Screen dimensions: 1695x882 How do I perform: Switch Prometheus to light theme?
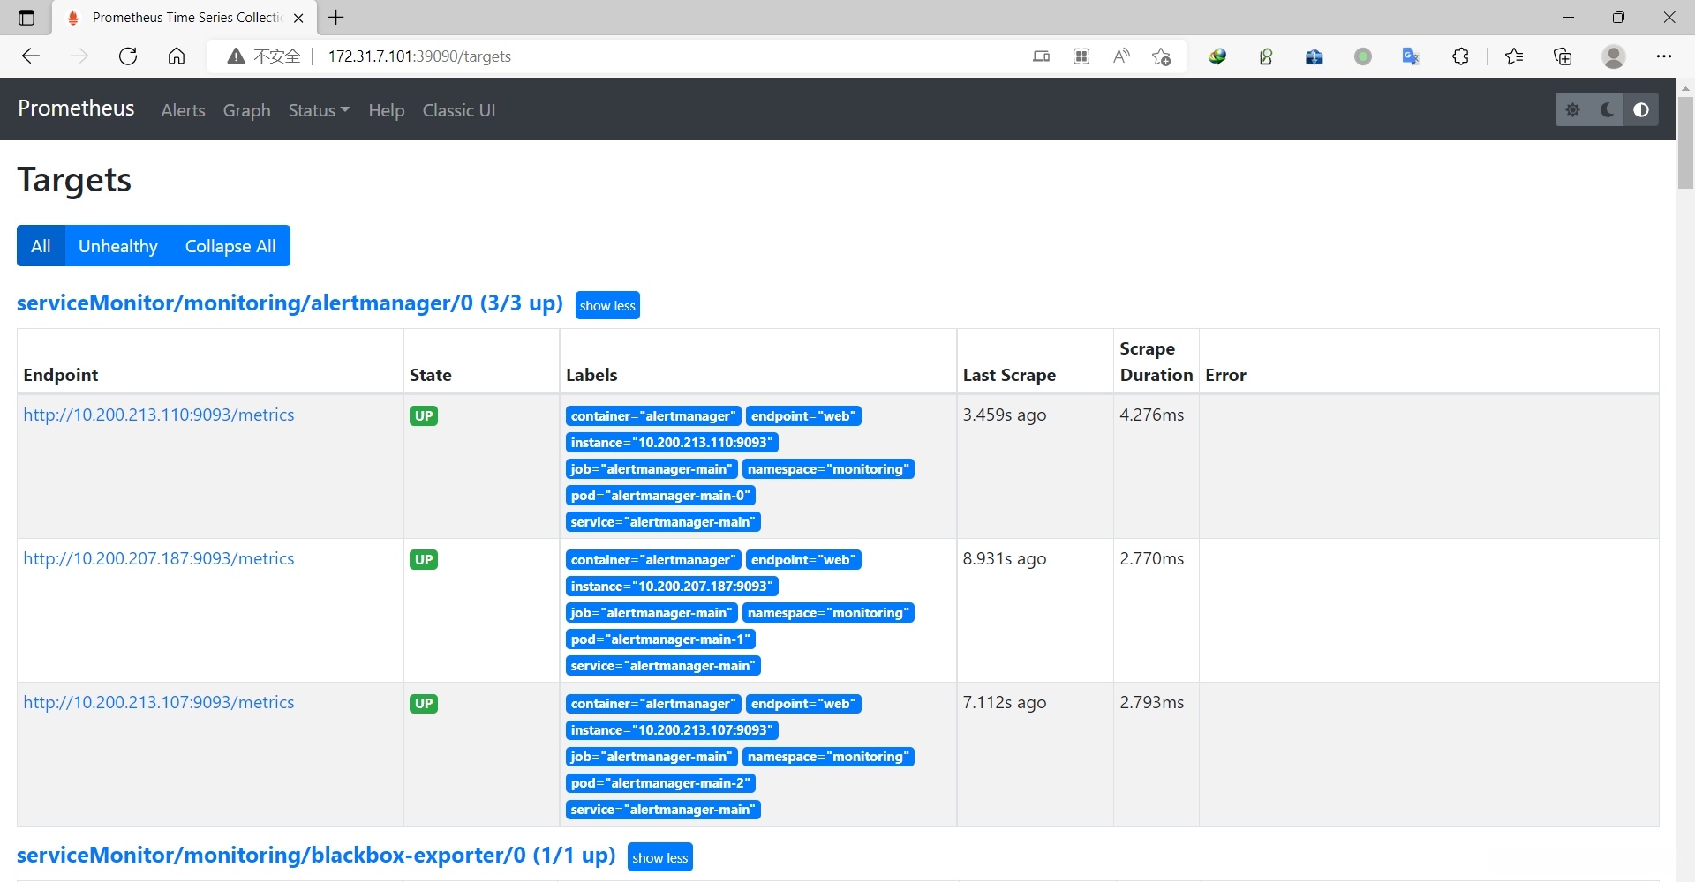pos(1572,110)
